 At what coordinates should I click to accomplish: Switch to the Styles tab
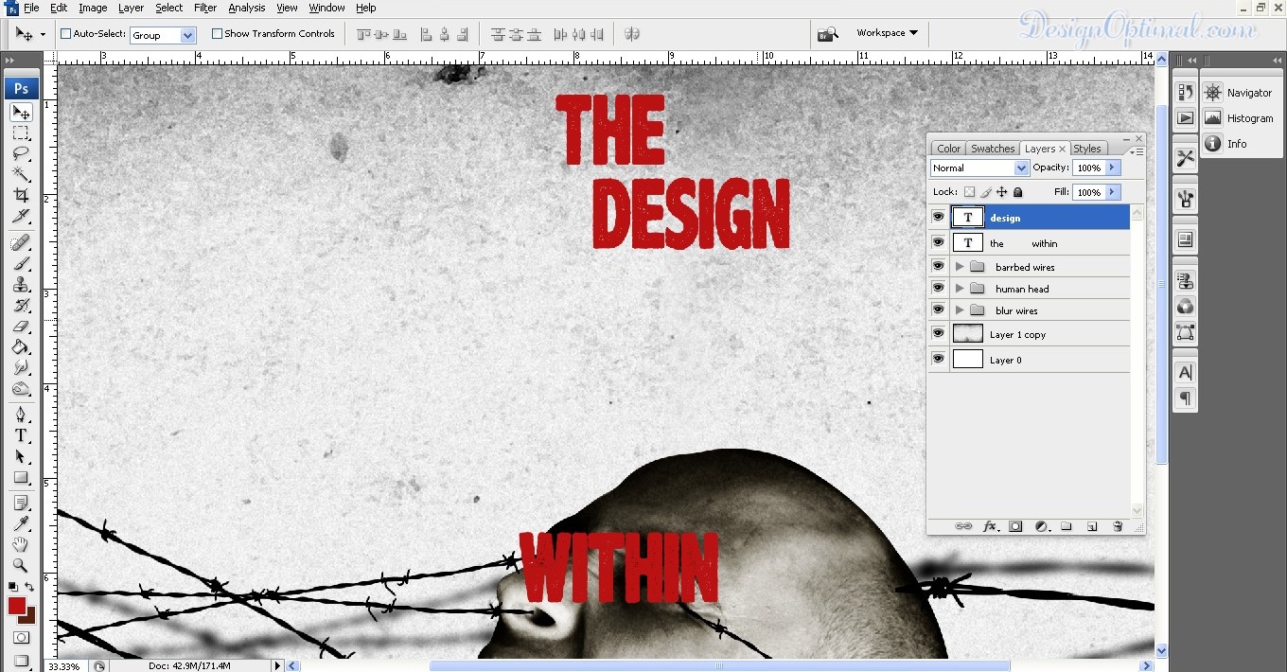pyautogui.click(x=1087, y=149)
